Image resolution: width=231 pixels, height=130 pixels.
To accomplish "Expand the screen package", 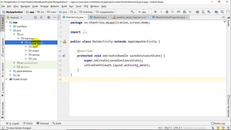I will pyautogui.click(x=26, y=51).
